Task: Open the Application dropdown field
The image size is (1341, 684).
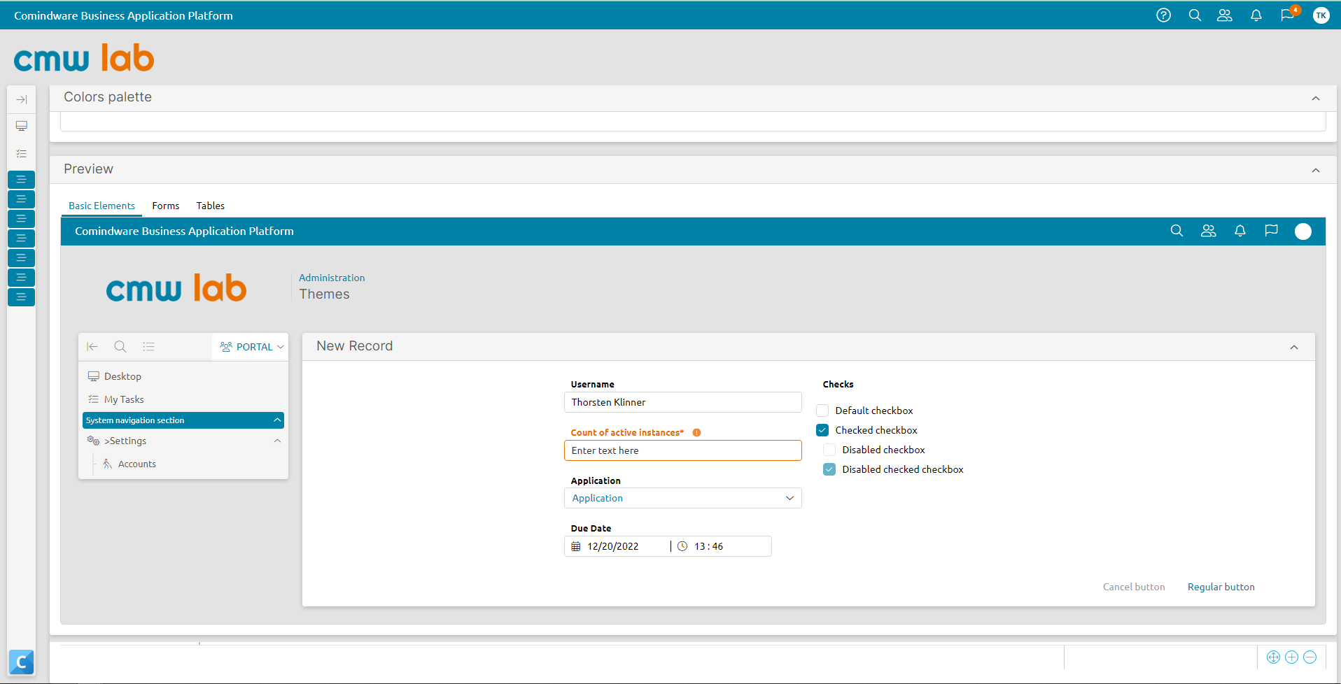Action: tap(682, 498)
